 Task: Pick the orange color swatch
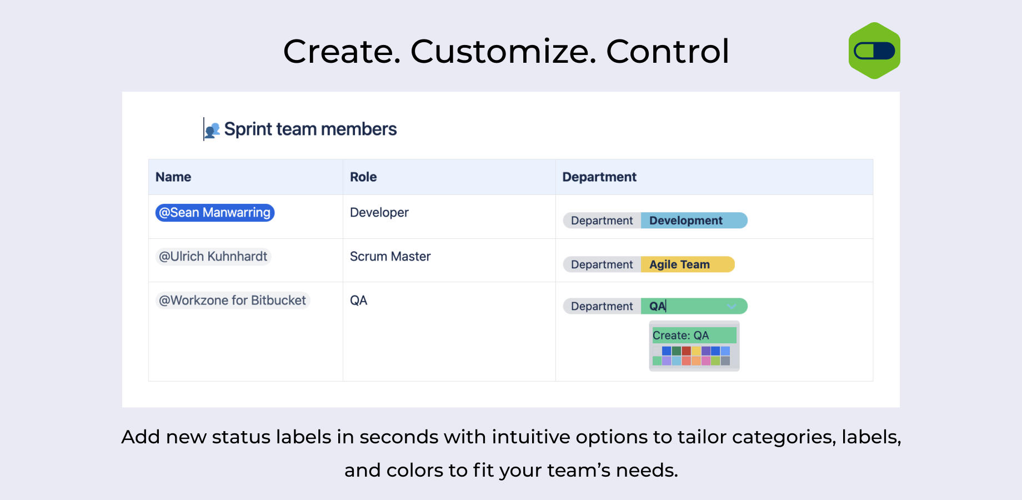click(696, 361)
